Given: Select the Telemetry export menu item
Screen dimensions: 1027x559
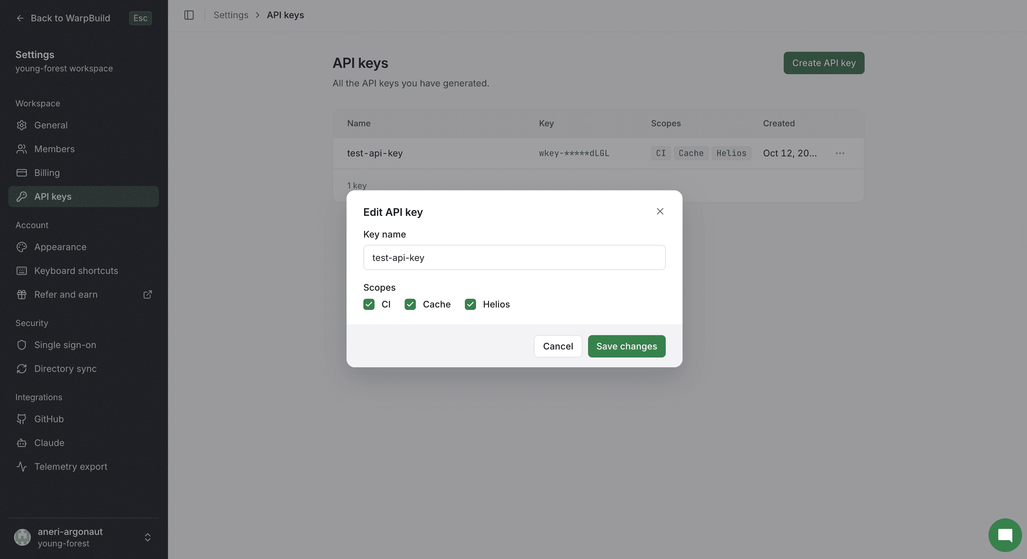Looking at the screenshot, I should [x=84, y=467].
